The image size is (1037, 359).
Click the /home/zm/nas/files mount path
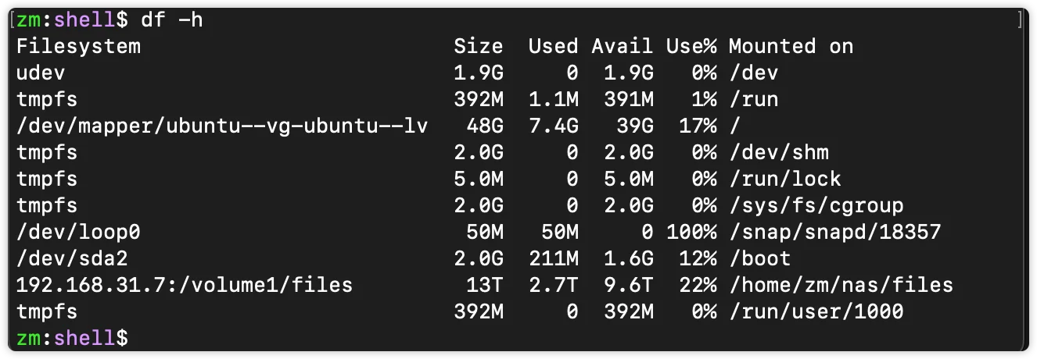(841, 286)
